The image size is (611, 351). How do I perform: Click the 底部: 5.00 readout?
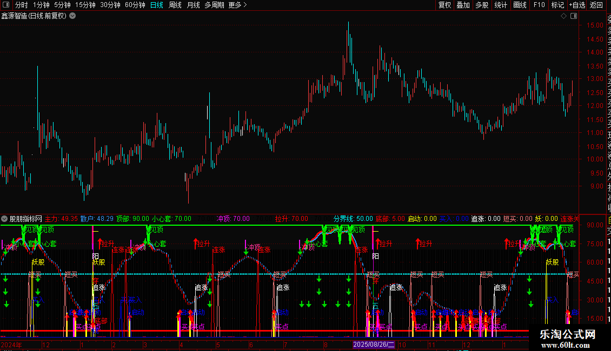390,219
